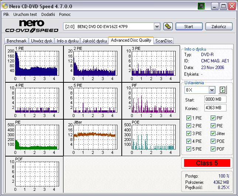The height and width of the screenshot is (196, 238).
Task: Click the green floppy disk save icon
Action: point(201,6)
